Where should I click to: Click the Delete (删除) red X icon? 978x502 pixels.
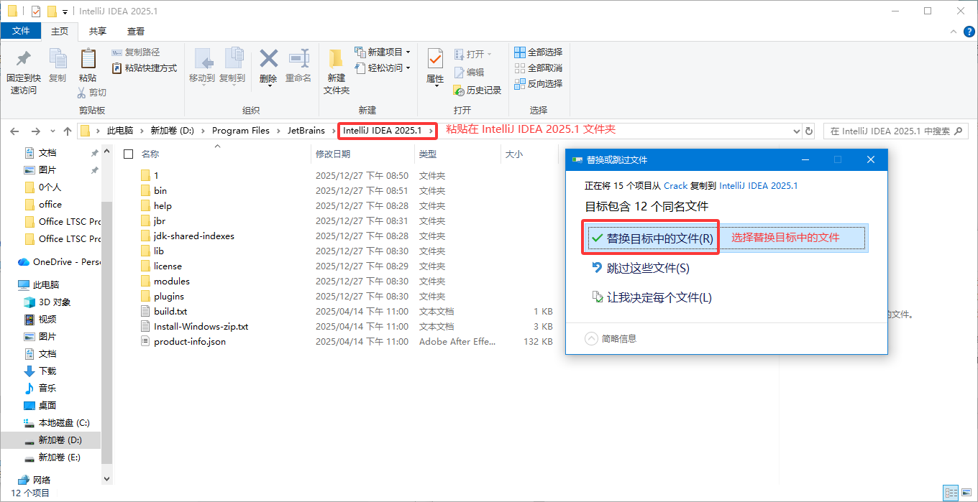tap(268, 59)
